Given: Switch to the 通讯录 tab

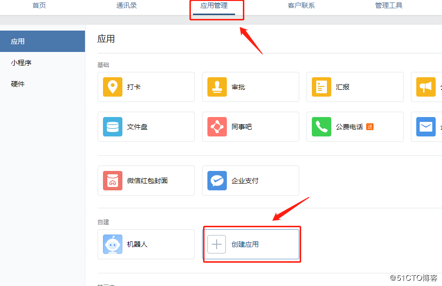Looking at the screenshot, I should click(127, 5).
